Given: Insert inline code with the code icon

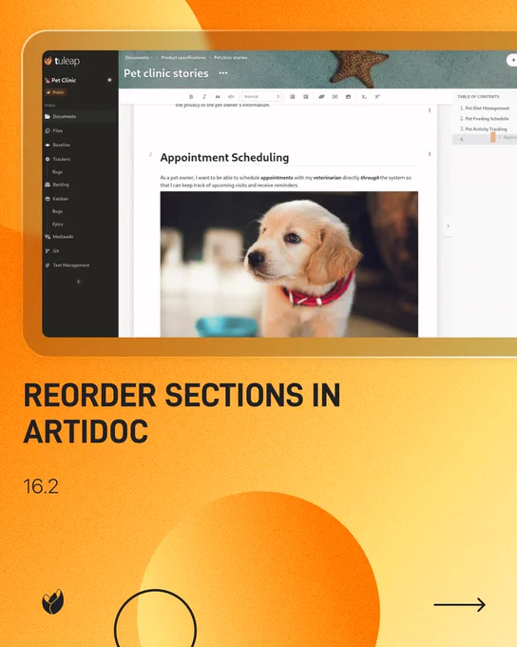Looking at the screenshot, I should pyautogui.click(x=231, y=96).
